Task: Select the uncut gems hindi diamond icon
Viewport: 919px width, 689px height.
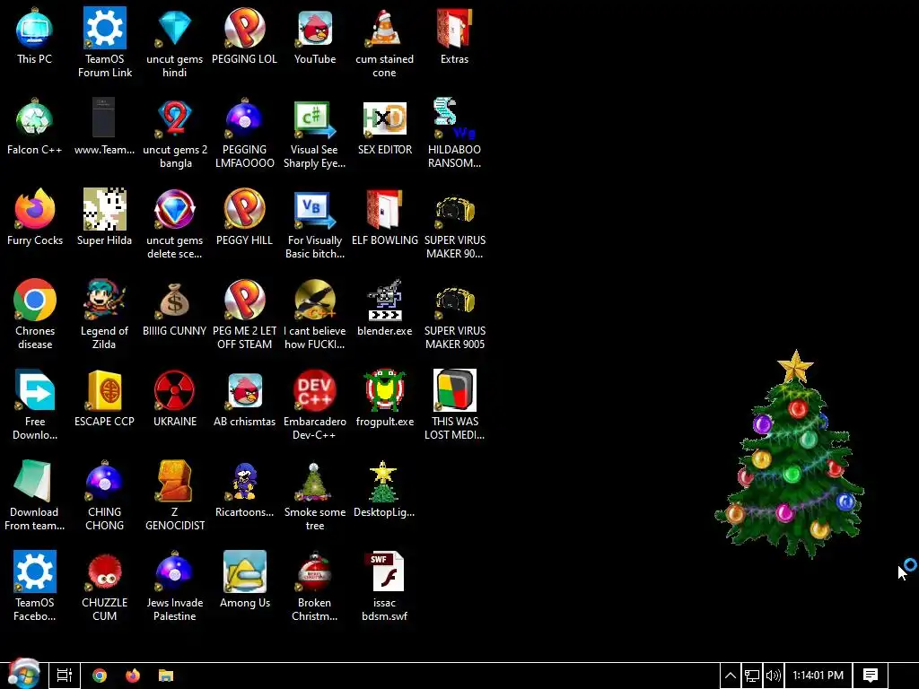Action: click(175, 28)
